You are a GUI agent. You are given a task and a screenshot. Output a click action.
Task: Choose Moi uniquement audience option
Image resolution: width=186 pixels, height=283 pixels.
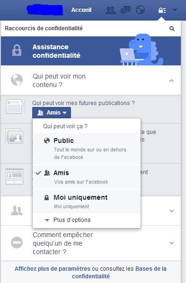[87, 201]
